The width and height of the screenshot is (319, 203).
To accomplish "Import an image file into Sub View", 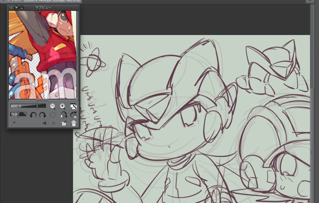I will click(x=64, y=123).
